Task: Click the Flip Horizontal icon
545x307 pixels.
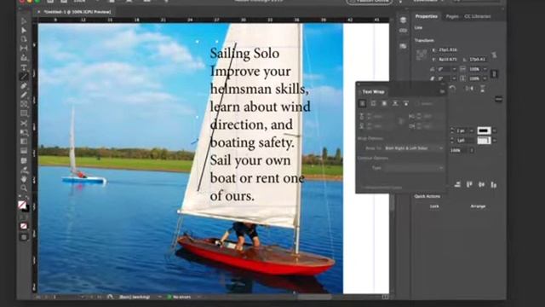Action: pyautogui.click(x=469, y=89)
